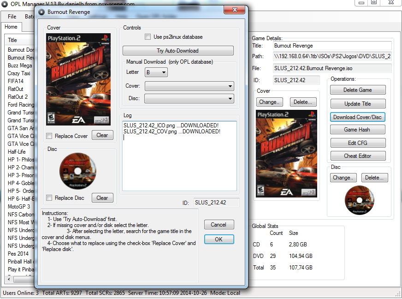Clear the disc in the dialog
Image resolution: width=402 pixels, height=299 pixels.
tap(102, 198)
